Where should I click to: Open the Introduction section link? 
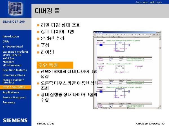[x=11, y=36]
